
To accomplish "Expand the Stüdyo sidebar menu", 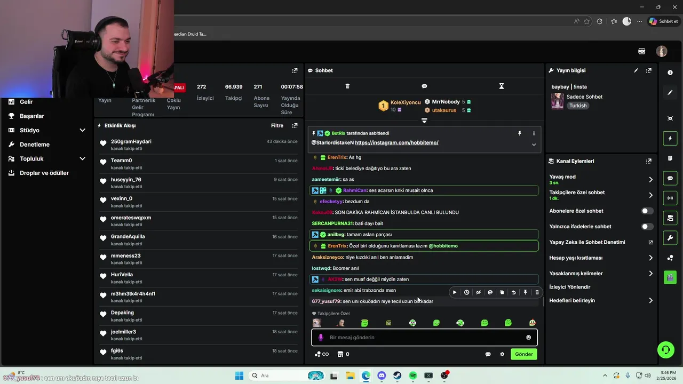I will point(82,130).
